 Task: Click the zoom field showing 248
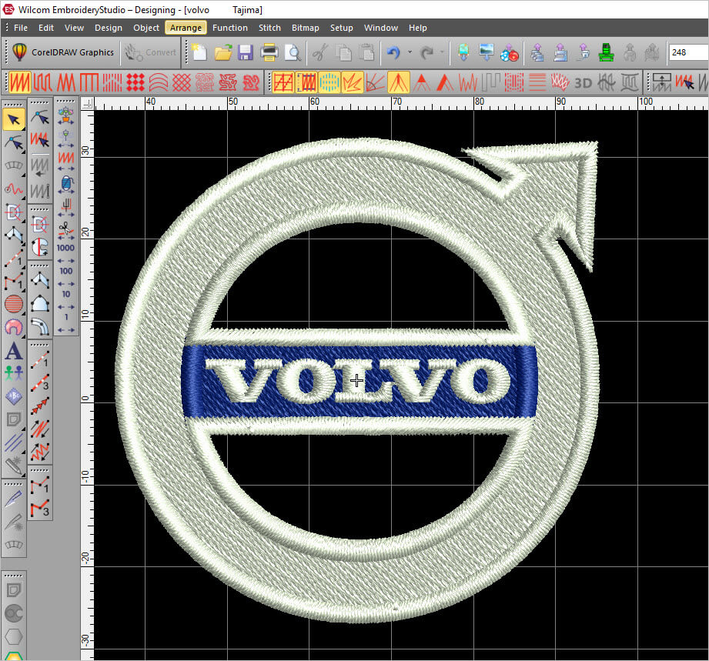click(x=687, y=52)
